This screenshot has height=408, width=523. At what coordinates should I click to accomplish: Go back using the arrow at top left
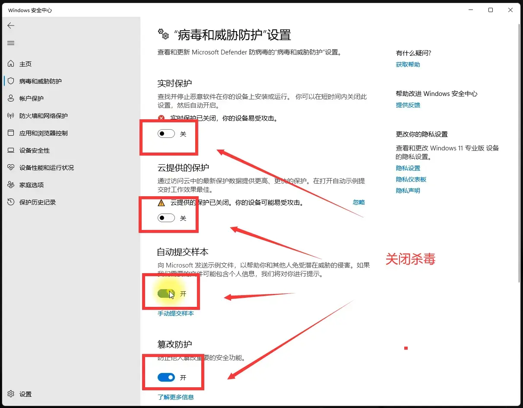click(11, 25)
